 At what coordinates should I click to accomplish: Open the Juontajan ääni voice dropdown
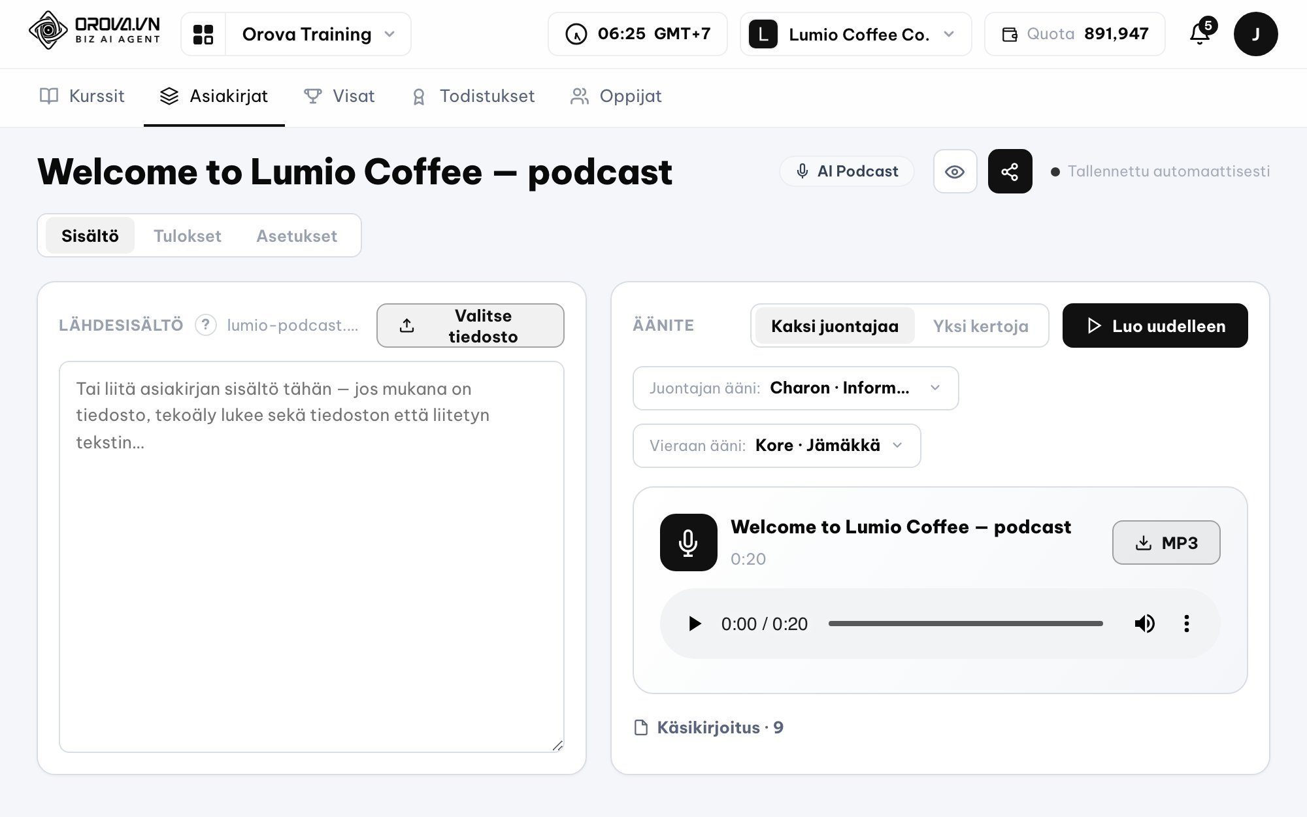tap(795, 388)
